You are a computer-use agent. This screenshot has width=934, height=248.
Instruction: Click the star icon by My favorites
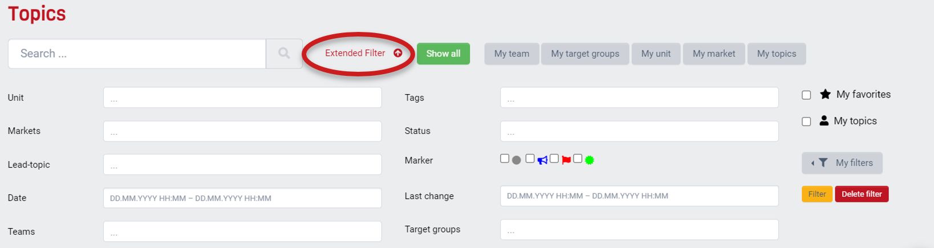click(825, 94)
